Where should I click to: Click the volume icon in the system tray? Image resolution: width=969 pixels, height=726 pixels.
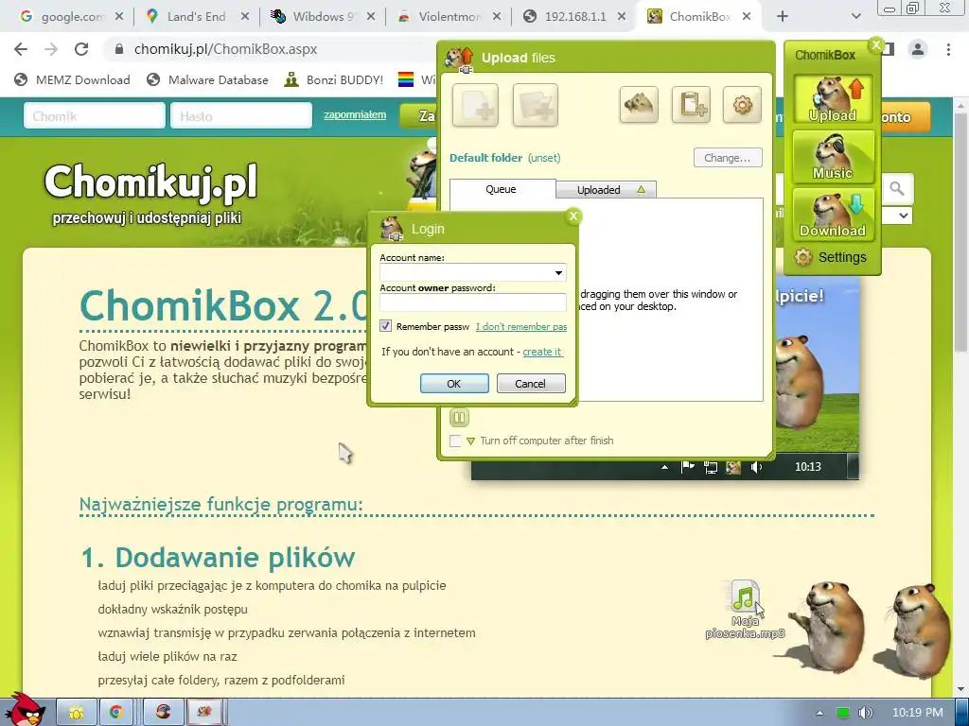(866, 713)
